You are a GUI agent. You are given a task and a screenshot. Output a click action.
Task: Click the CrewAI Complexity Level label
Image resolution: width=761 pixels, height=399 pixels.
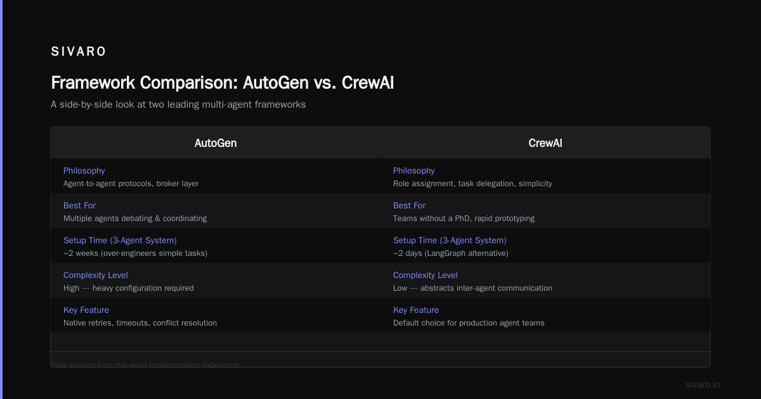click(x=426, y=275)
